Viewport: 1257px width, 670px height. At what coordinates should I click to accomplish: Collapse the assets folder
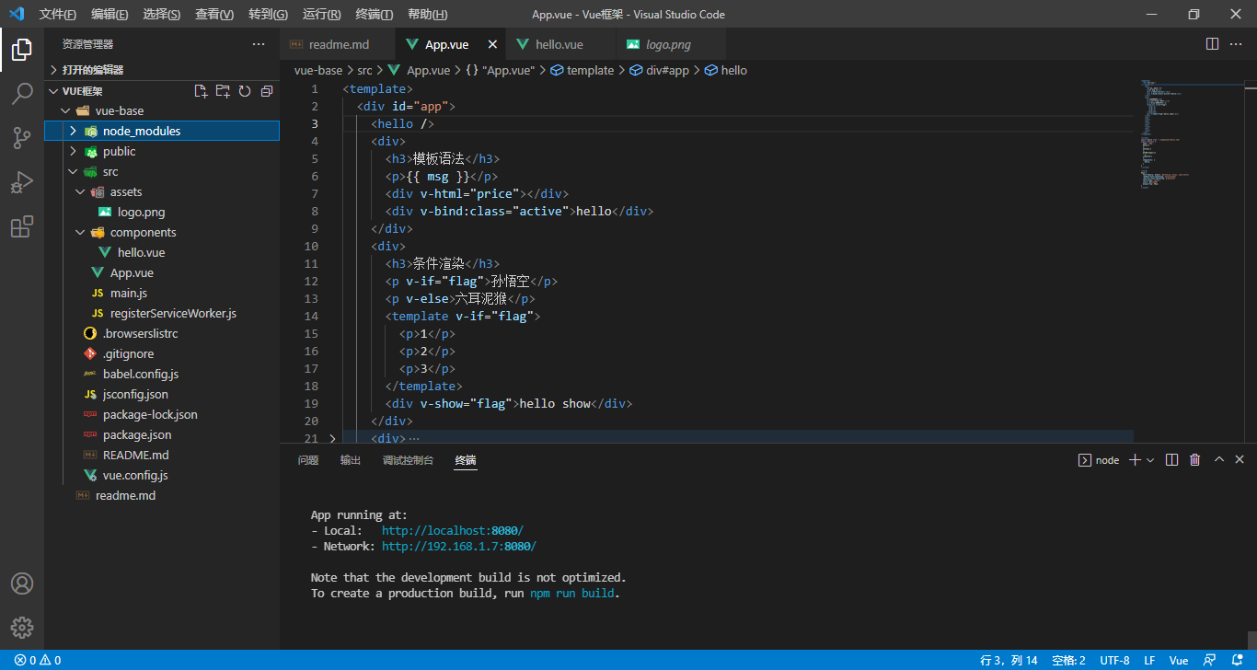[80, 191]
